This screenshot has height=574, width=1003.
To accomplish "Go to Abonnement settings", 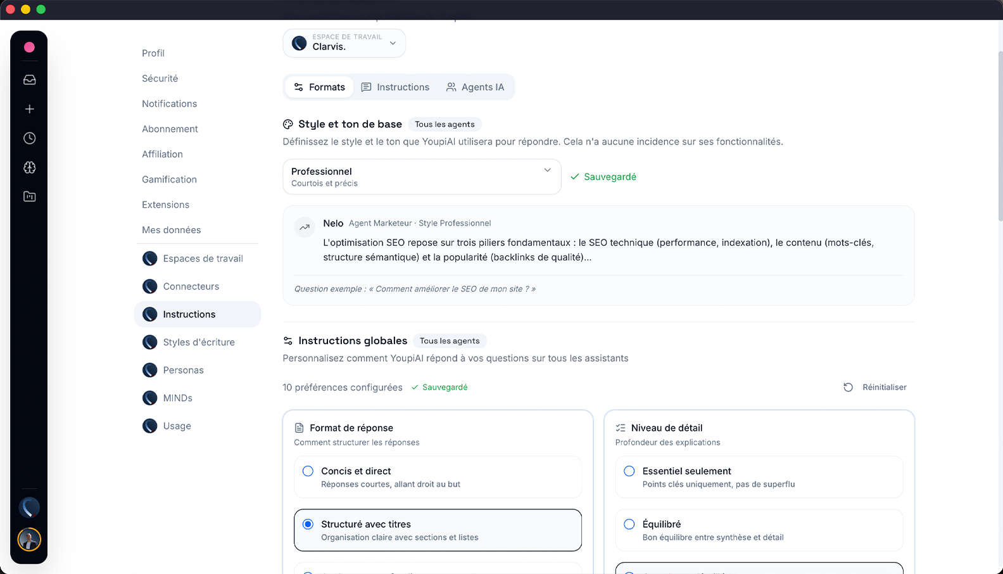I will pyautogui.click(x=170, y=129).
